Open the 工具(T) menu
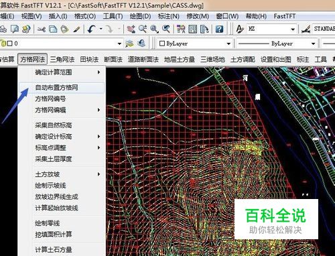Screen dimensions: 335x256 click(113, 16)
